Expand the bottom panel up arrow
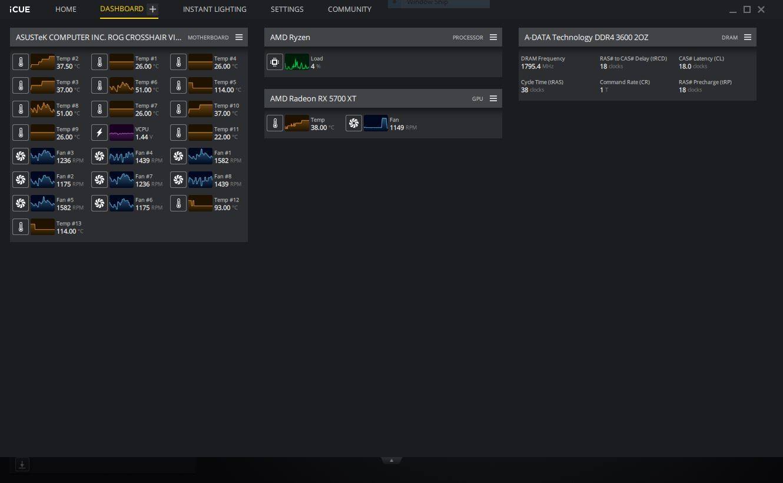This screenshot has height=483, width=783. point(391,460)
